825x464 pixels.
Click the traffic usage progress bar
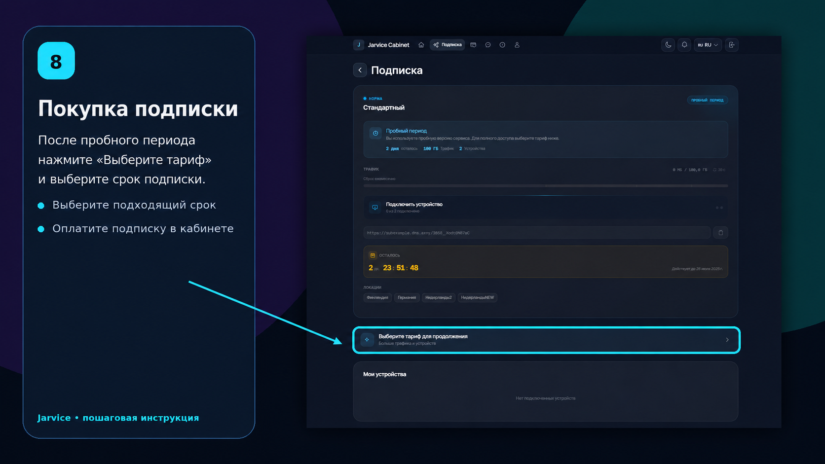coord(546,186)
